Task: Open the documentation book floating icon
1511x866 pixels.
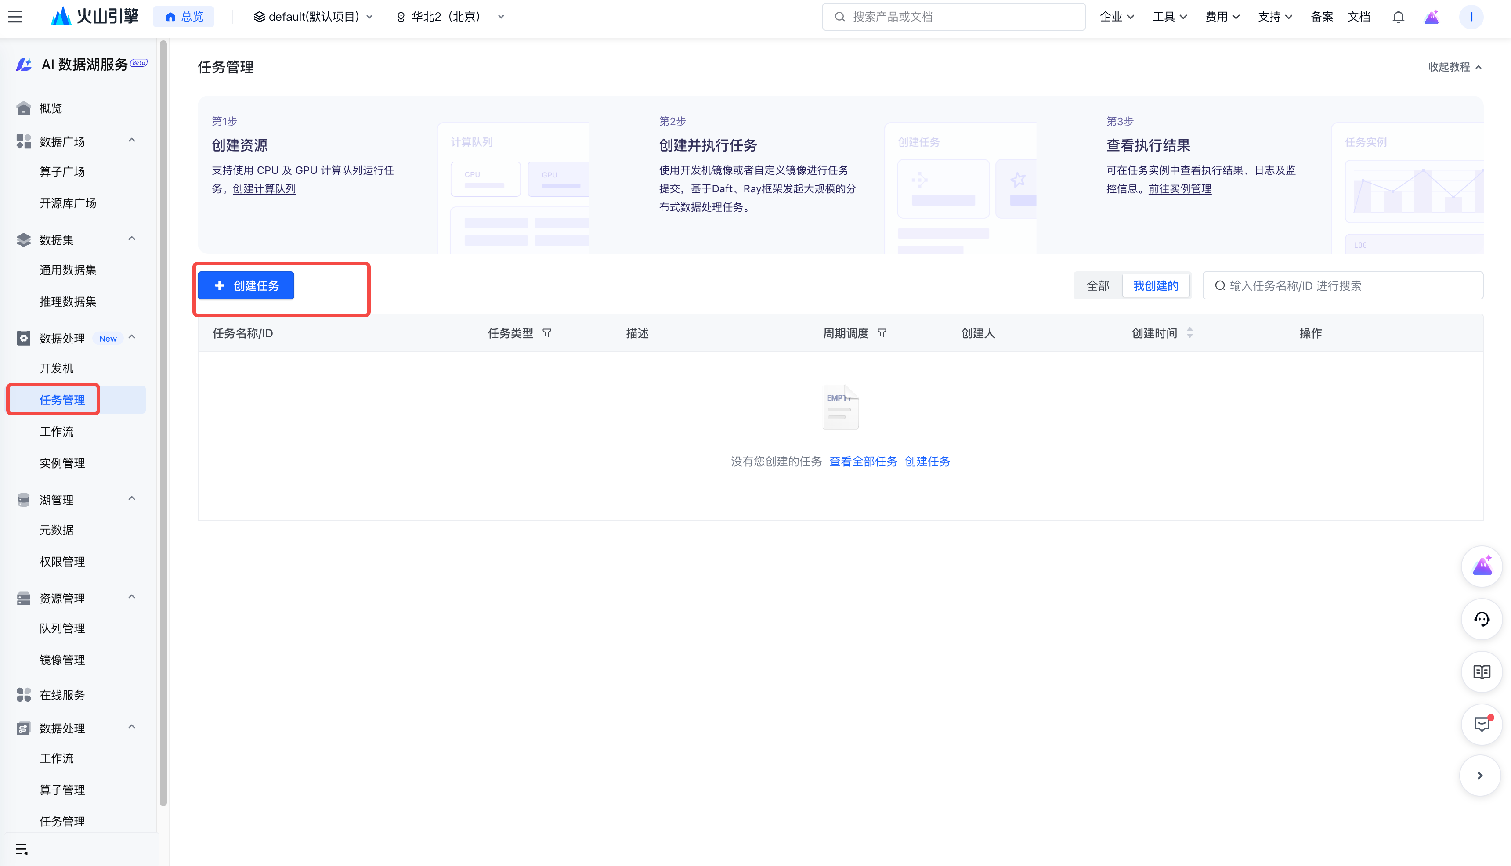Action: pos(1481,672)
